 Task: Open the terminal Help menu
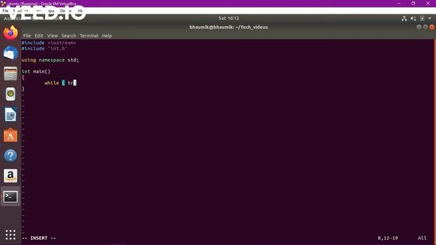pyautogui.click(x=107, y=36)
